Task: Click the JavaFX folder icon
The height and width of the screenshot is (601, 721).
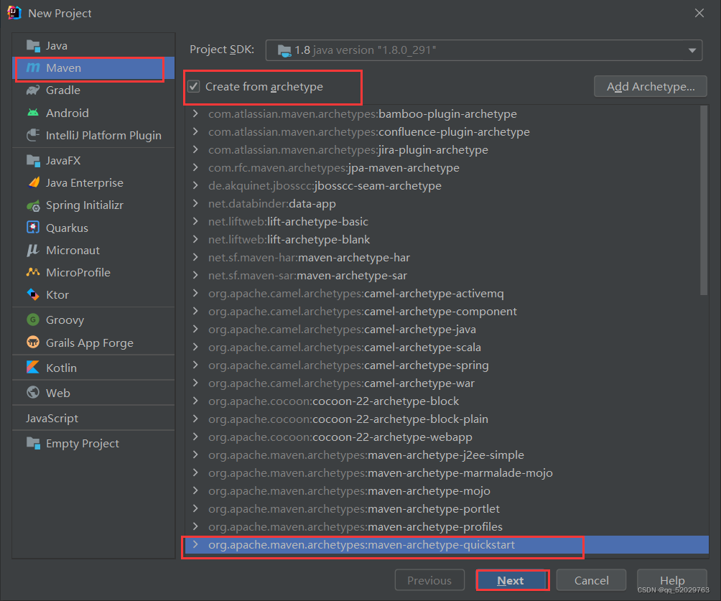Action: (x=33, y=160)
